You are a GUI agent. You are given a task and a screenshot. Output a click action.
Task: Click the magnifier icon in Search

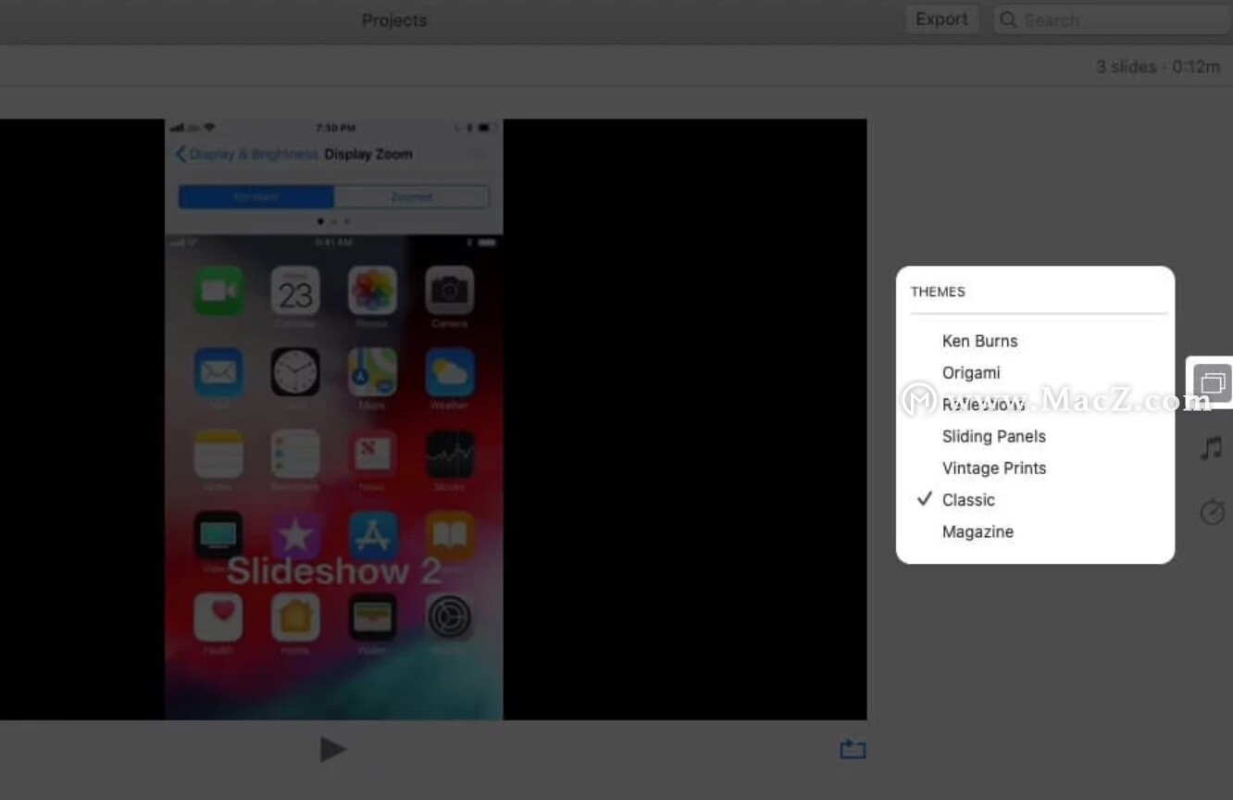pos(1009,19)
